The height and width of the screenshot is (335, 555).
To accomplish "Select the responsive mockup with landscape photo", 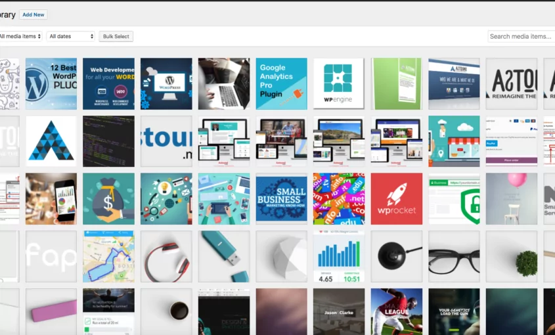I will click(x=339, y=141).
